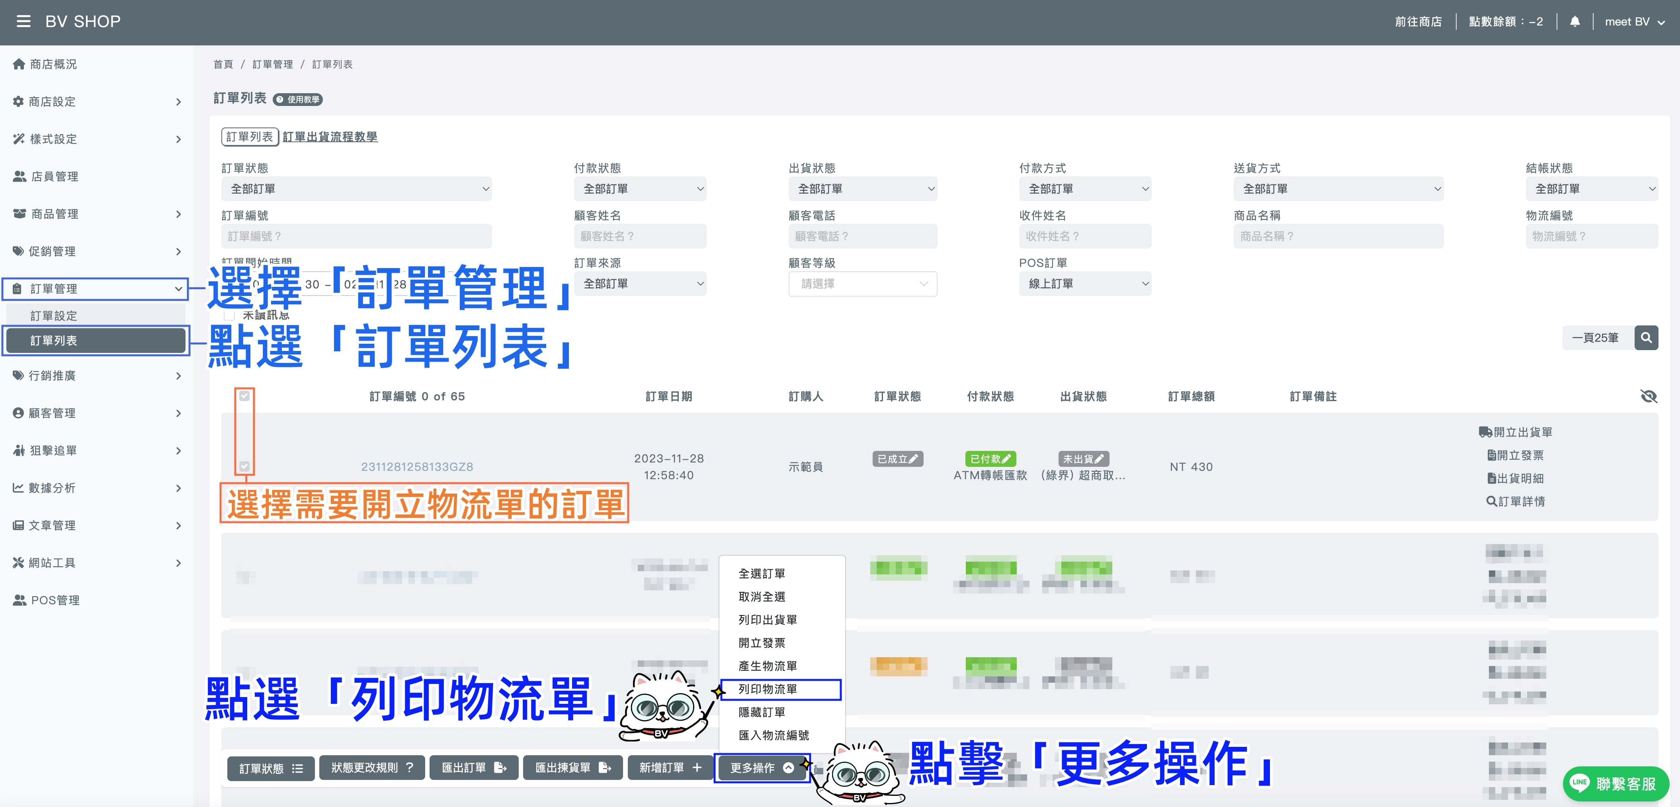The image size is (1680, 807).
Task: Click the 匯出訂單 button
Action: [x=473, y=768]
